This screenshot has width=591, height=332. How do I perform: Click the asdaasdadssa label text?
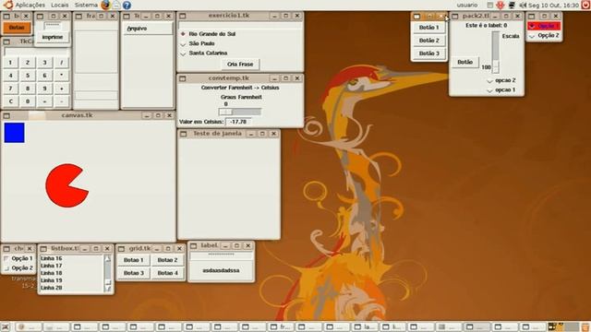[x=221, y=270]
